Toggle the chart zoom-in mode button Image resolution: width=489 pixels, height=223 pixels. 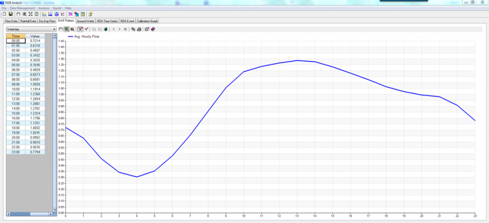point(67,29)
